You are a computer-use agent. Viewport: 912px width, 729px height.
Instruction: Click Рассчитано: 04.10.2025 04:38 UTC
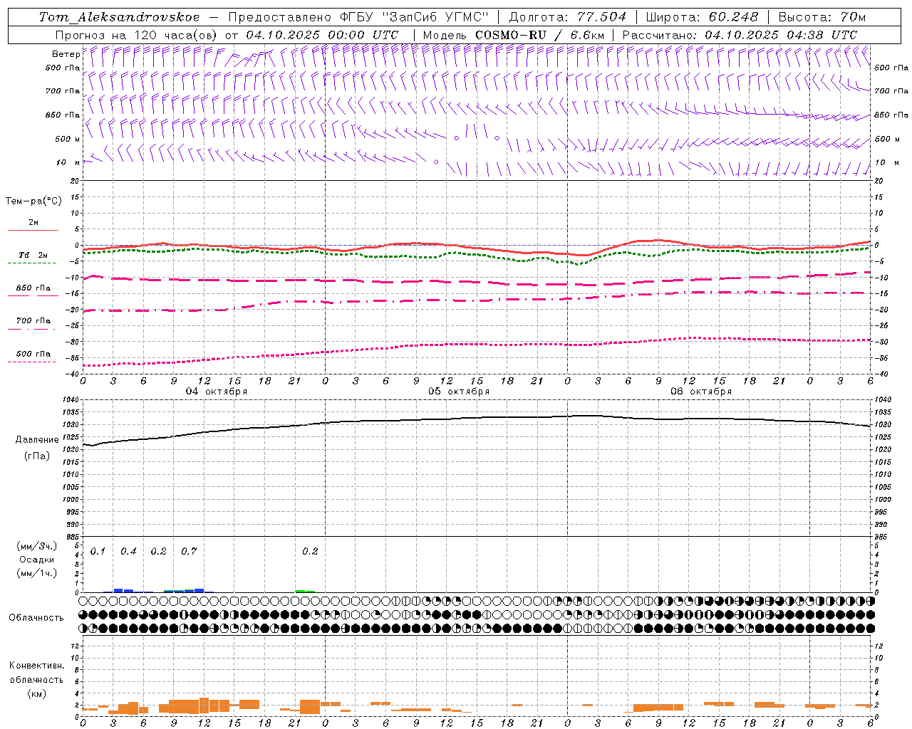pyautogui.click(x=740, y=35)
